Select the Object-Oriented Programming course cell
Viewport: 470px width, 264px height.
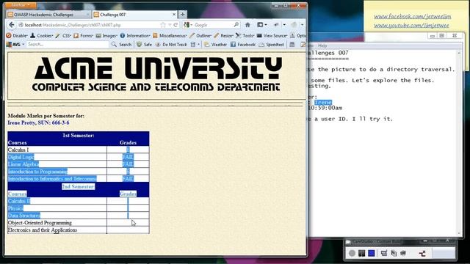(x=57, y=223)
